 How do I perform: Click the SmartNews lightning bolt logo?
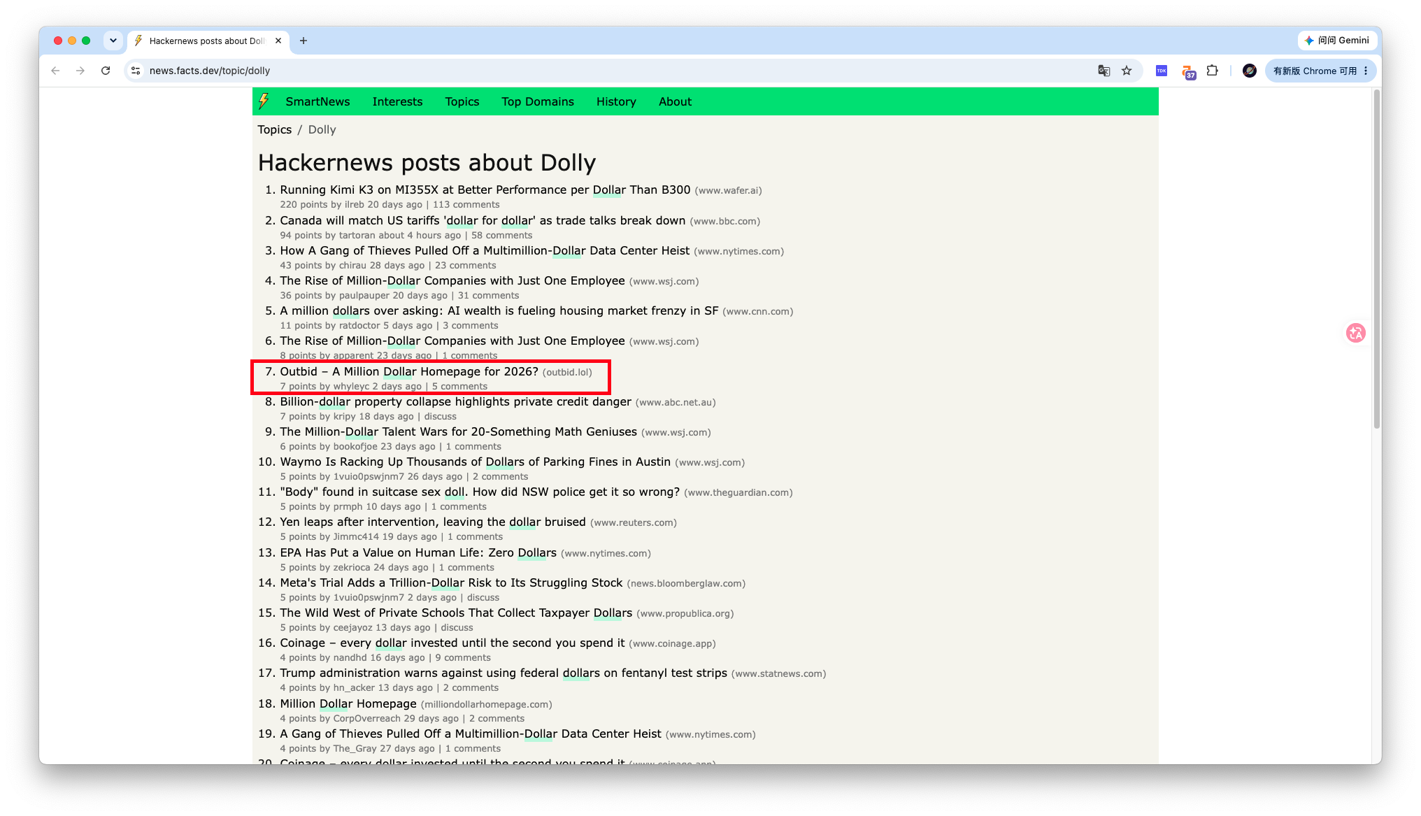click(264, 101)
